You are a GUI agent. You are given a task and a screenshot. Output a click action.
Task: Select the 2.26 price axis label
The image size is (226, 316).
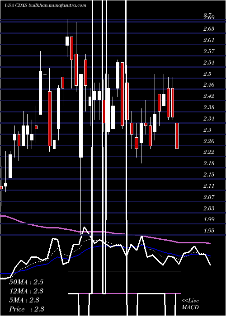[209, 141]
